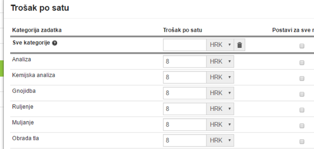
Task: Open the HRK dropdown in Ruljenje row
Action: [220, 109]
